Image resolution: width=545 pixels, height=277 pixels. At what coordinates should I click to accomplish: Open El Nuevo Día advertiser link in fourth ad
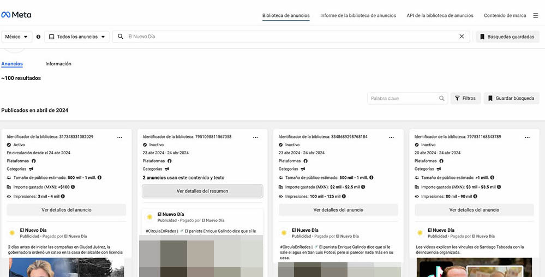(441, 231)
